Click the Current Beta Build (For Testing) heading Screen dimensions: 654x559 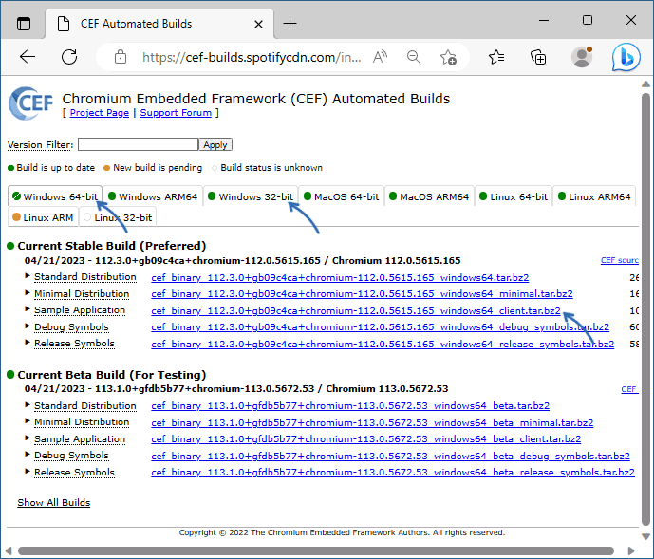click(112, 375)
